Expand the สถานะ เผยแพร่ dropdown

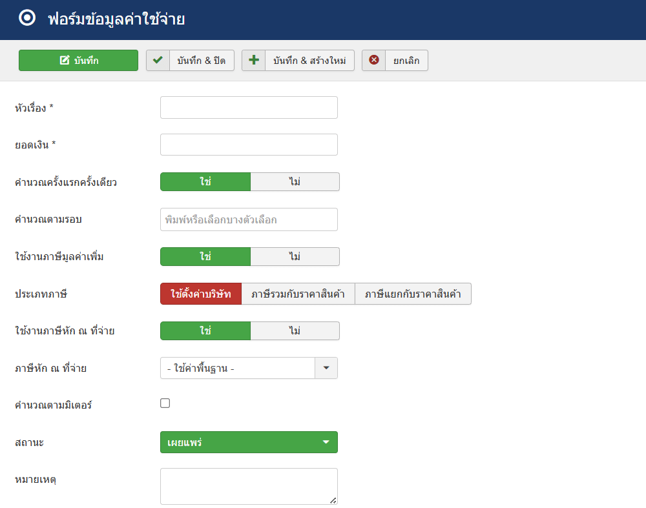point(249,442)
